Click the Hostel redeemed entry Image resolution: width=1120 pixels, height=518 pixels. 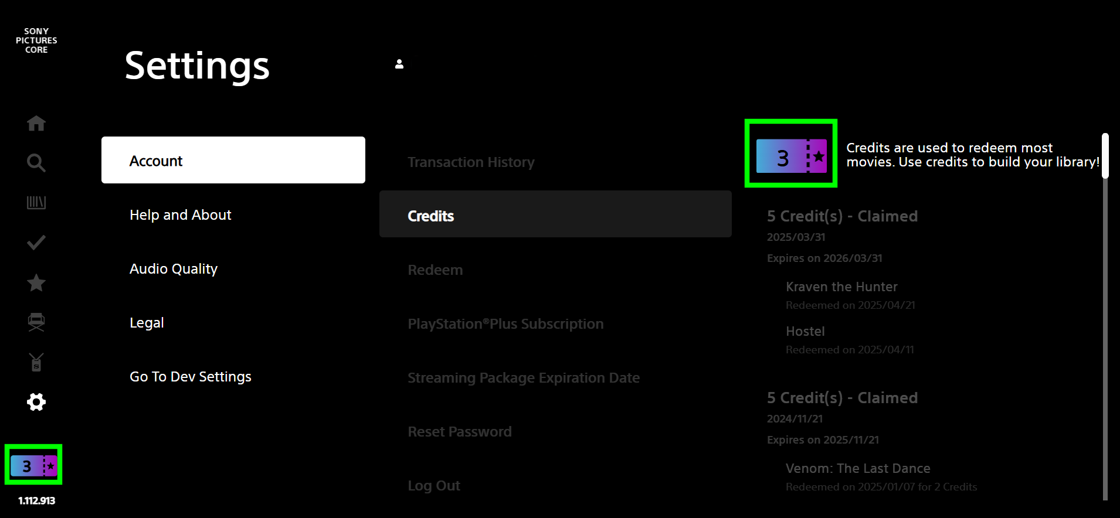pyautogui.click(x=805, y=331)
